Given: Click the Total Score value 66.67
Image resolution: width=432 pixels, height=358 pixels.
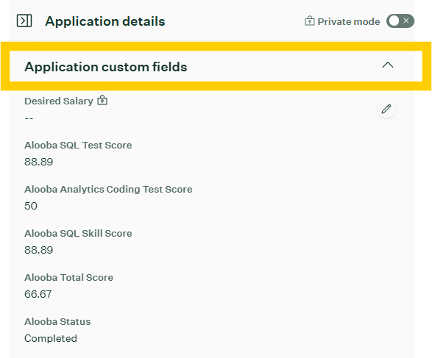Looking at the screenshot, I should [38, 294].
